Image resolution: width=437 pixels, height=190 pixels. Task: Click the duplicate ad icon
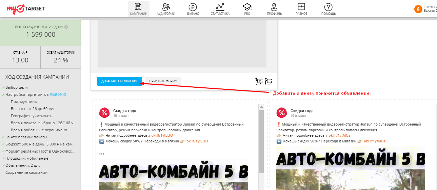[x=269, y=81]
